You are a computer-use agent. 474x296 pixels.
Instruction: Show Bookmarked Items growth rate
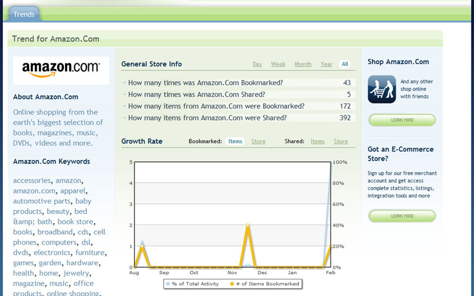pyautogui.click(x=235, y=141)
